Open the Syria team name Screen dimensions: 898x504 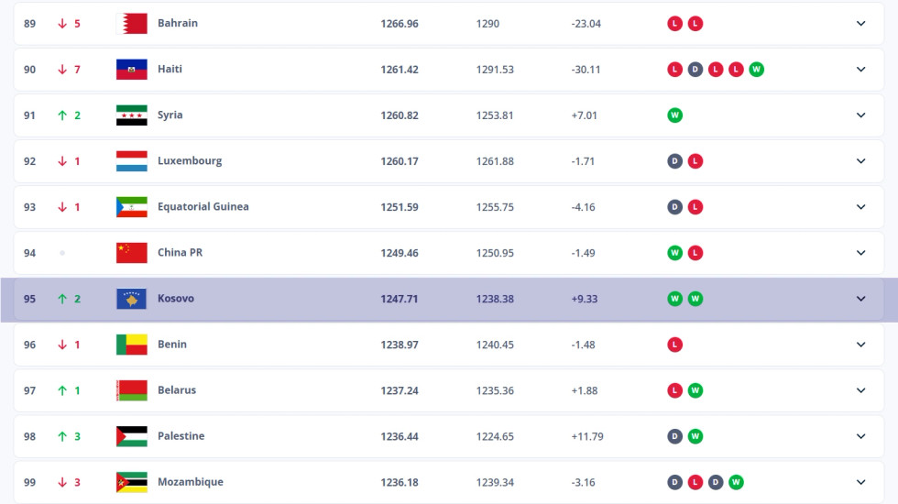170,115
